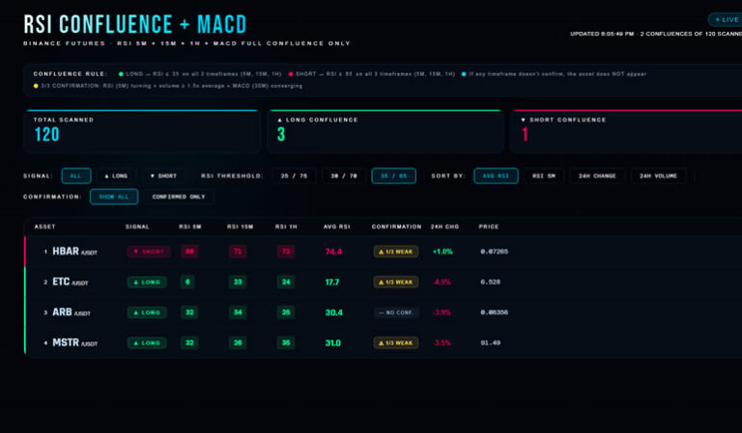The width and height of the screenshot is (742, 433).
Task: Click ARB's NO CONF. badge
Action: click(396, 312)
